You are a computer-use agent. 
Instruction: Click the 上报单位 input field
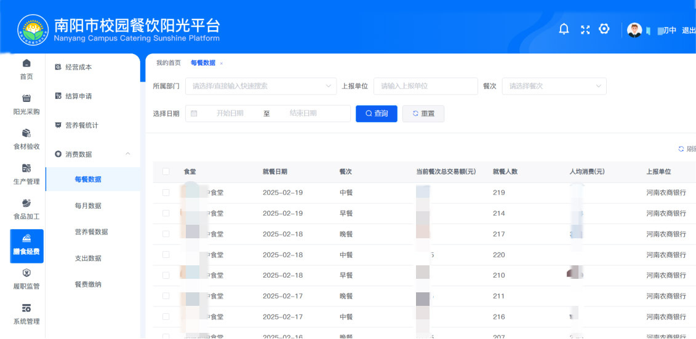click(425, 87)
